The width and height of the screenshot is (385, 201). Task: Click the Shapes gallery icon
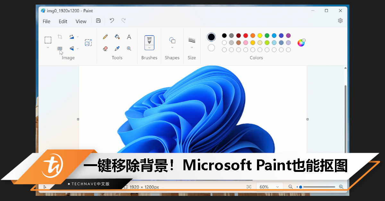coord(172,40)
